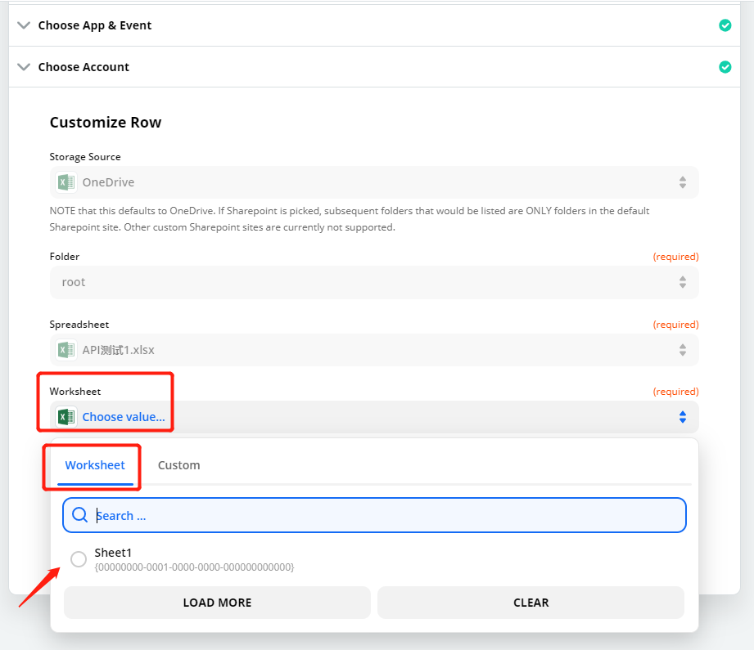The width and height of the screenshot is (754, 650).
Task: Focus the Search input field
Action: 374,515
